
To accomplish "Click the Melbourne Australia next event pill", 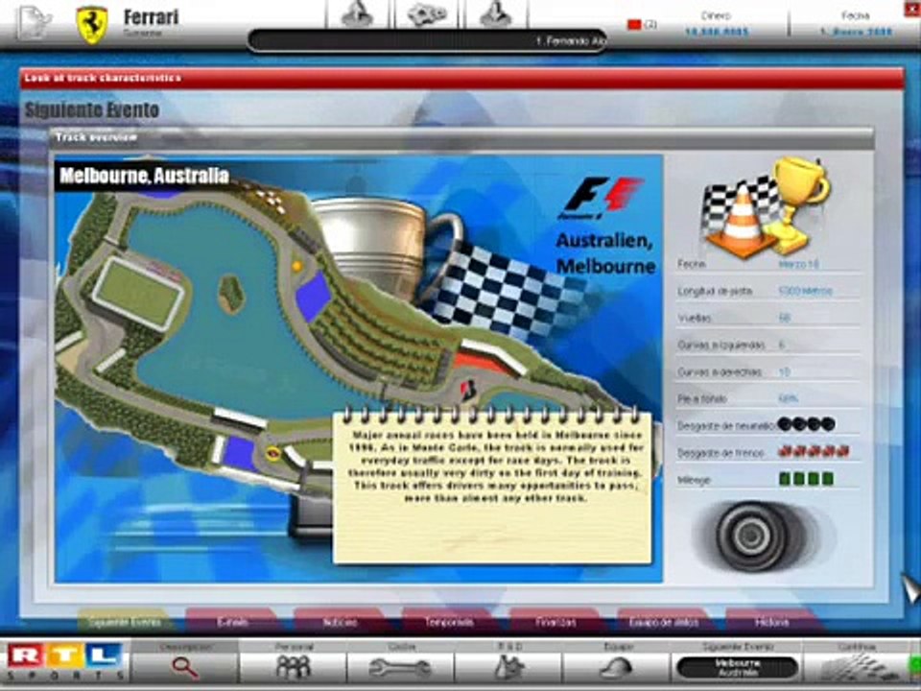I will (737, 668).
